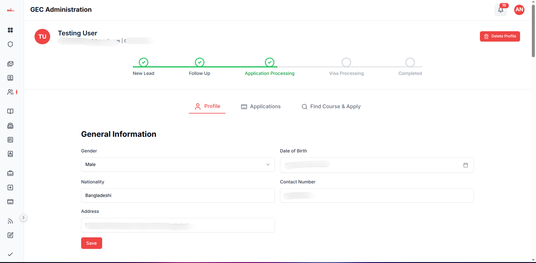Open the mail envelope icon in sidebar
This screenshot has height=263, width=536.
10,64
